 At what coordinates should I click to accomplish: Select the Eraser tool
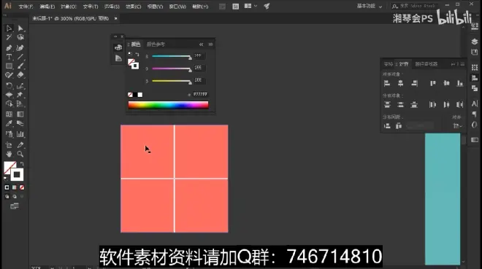20,75
